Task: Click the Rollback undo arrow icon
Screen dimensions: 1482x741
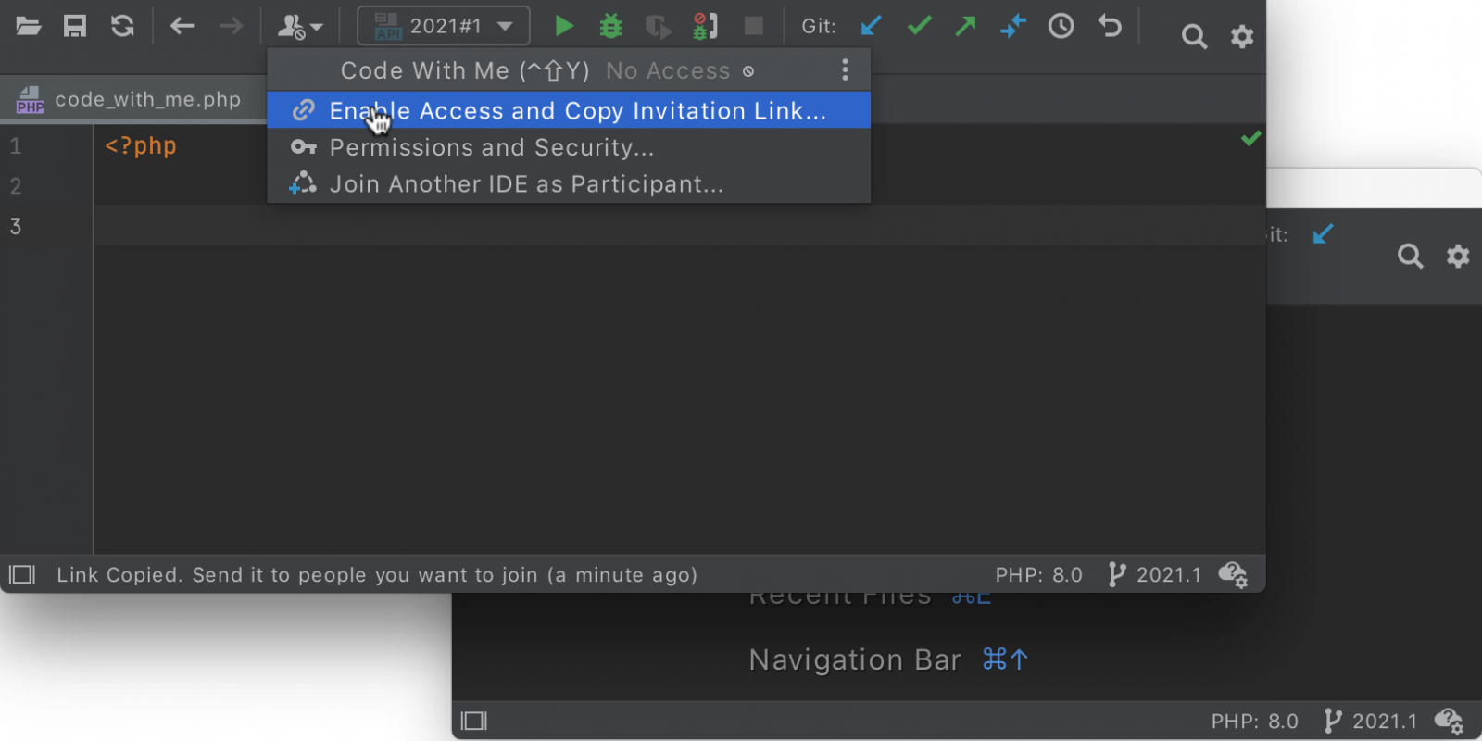Action: click(1110, 26)
